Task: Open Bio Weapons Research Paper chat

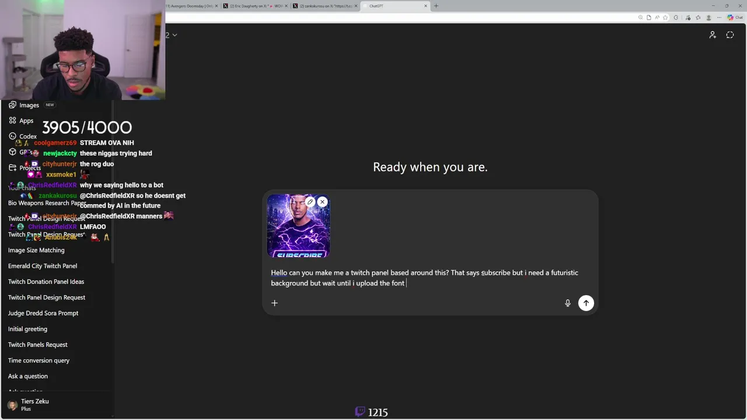Action: tap(47, 203)
